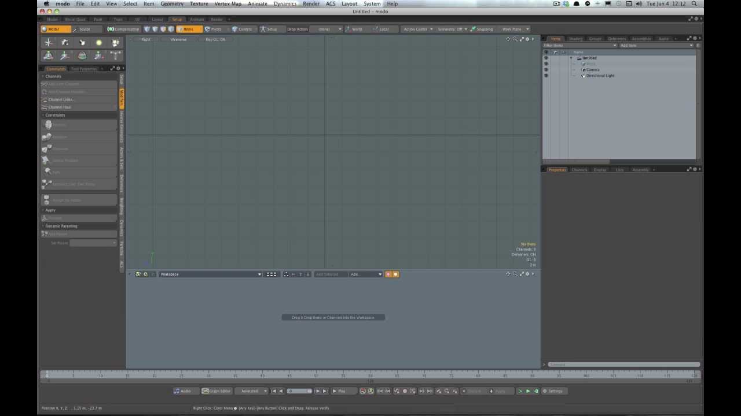Select Directional Light in the Items list
741x416 pixels.
(600, 76)
